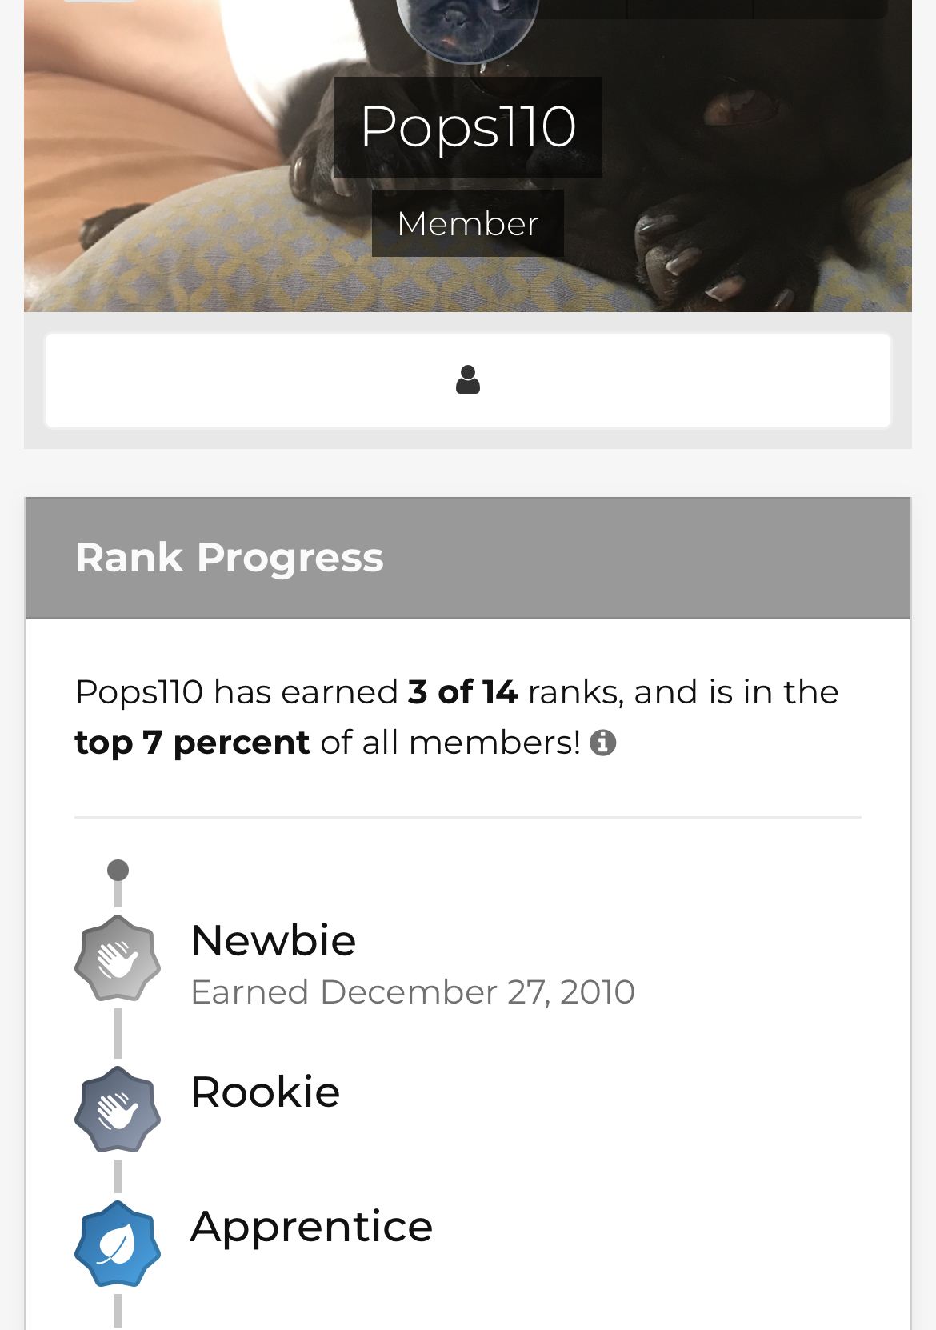Viewport: 936px width, 1330px height.
Task: Open the Apprentice rank label
Action: pos(311,1226)
